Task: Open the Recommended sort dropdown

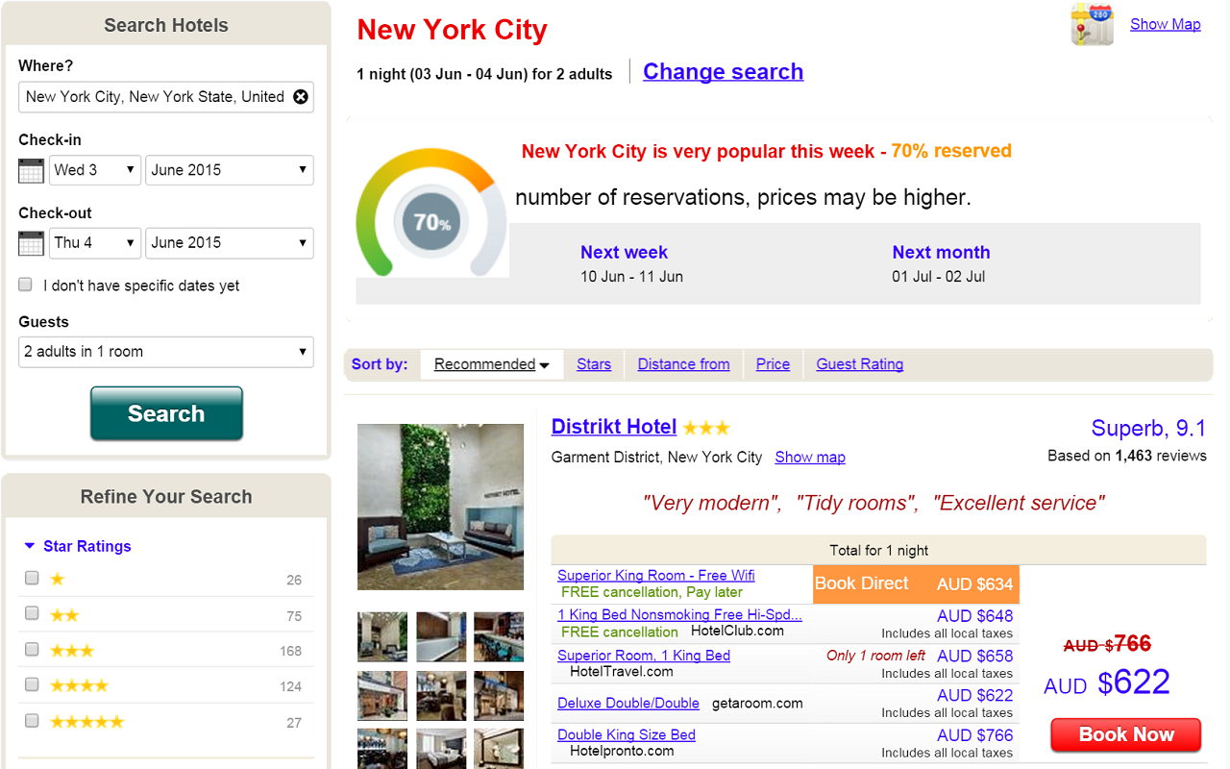Action: [491, 364]
